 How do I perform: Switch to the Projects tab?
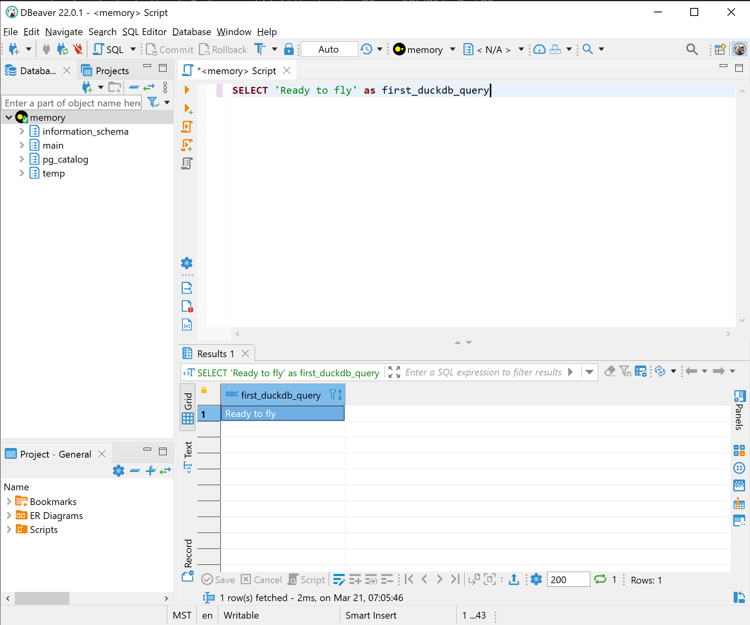click(112, 70)
